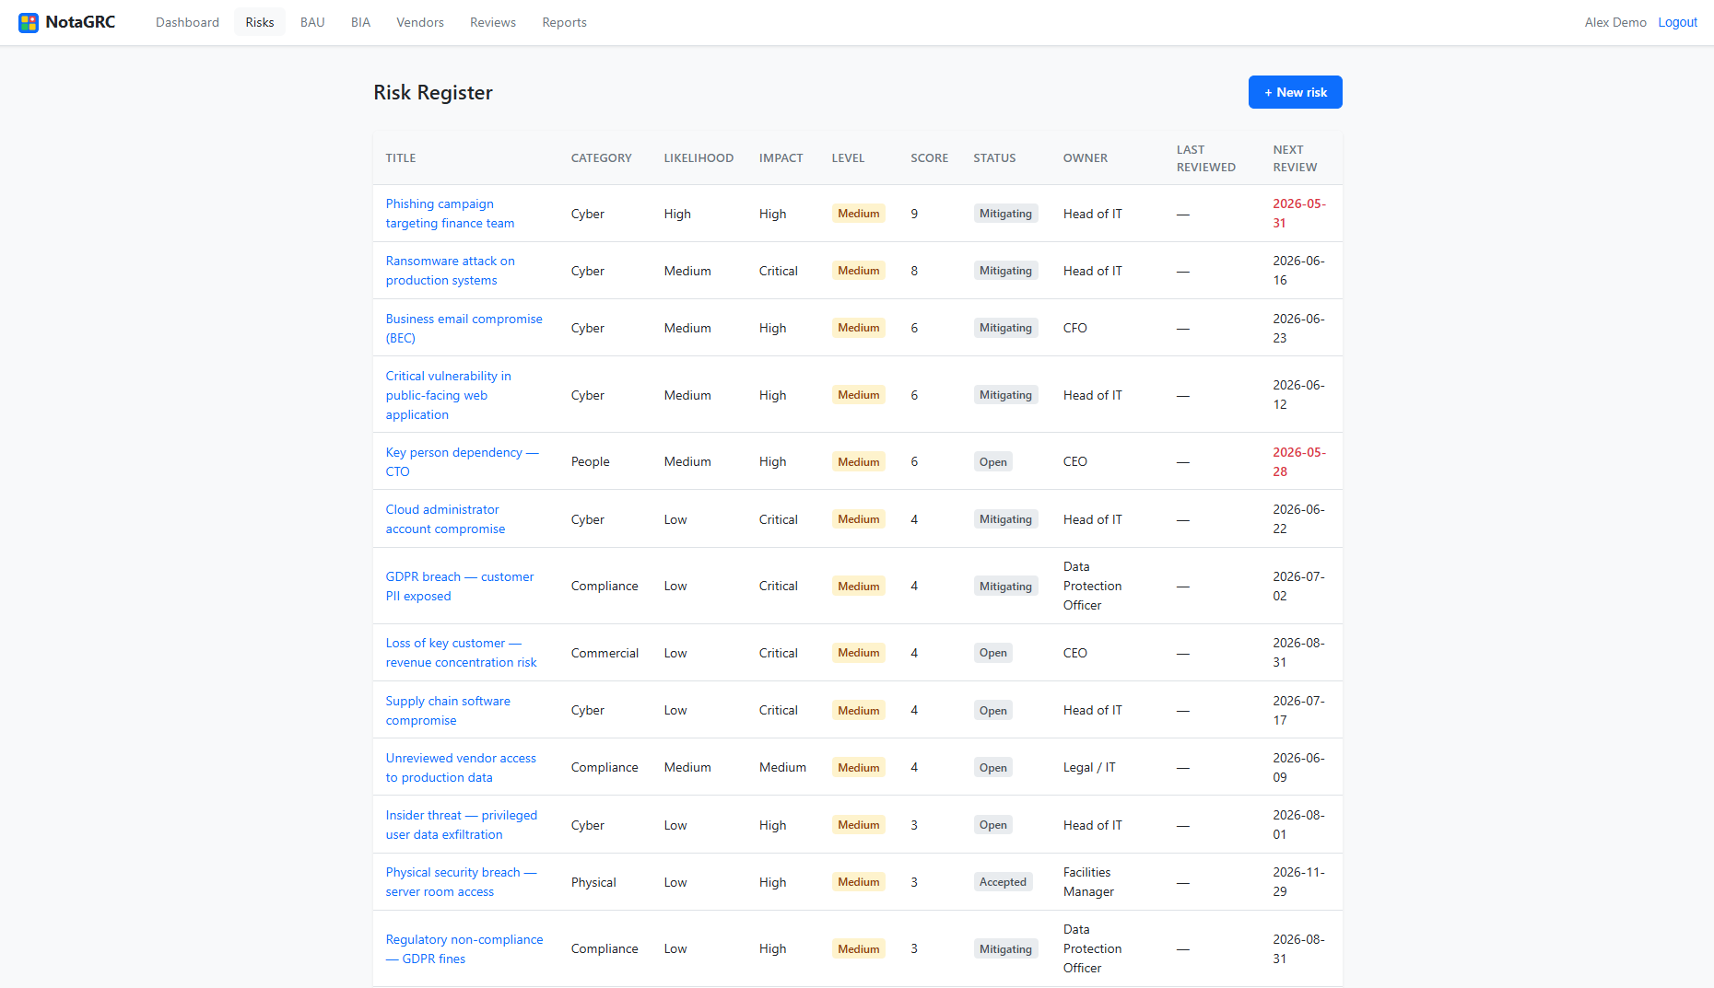Select the Risks navigation tab
The height and width of the screenshot is (988, 1714).
[260, 22]
